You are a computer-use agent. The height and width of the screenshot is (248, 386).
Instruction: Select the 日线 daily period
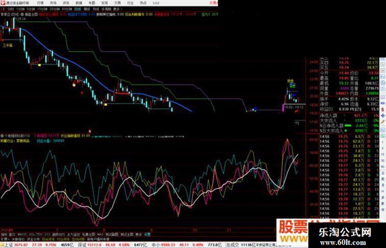(x=78, y=9)
